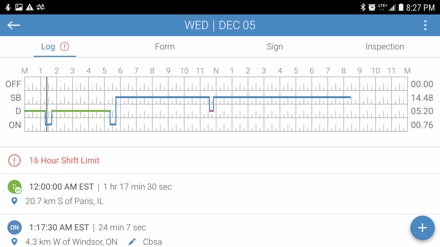Click the green driving line on graph
440x247 pixels.
[x=81, y=111]
